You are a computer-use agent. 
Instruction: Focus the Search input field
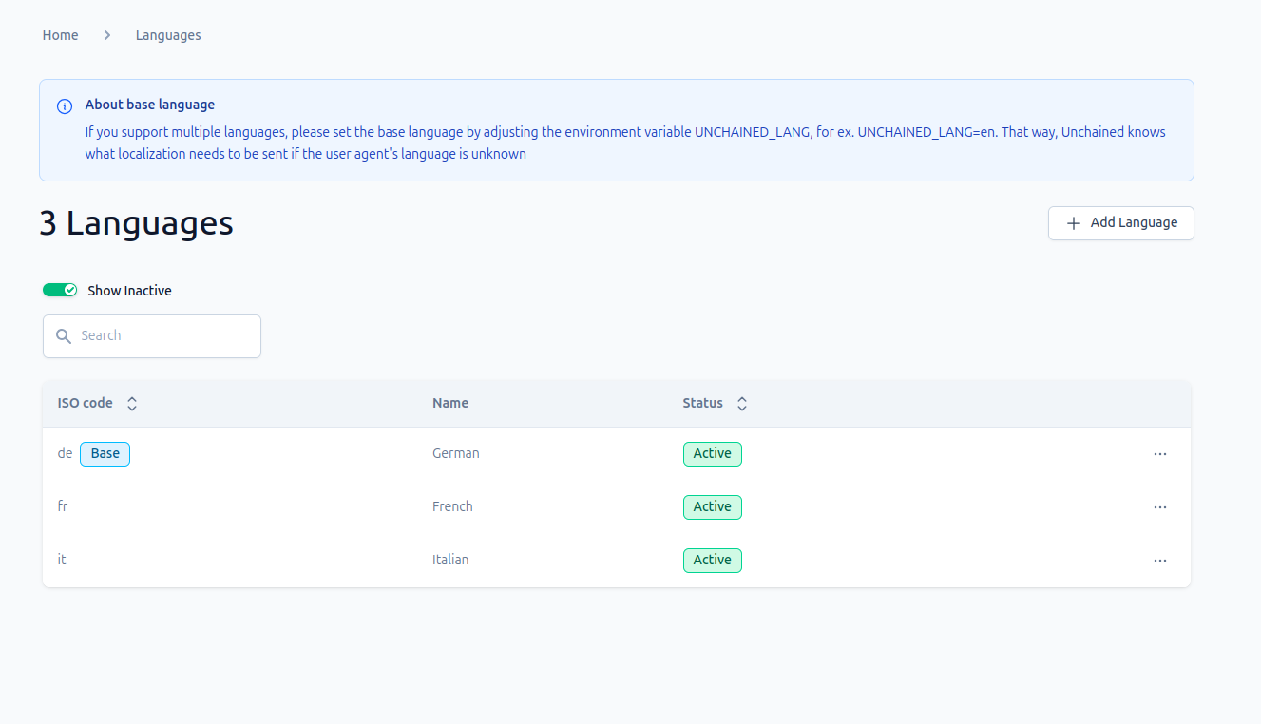pyautogui.click(x=152, y=336)
